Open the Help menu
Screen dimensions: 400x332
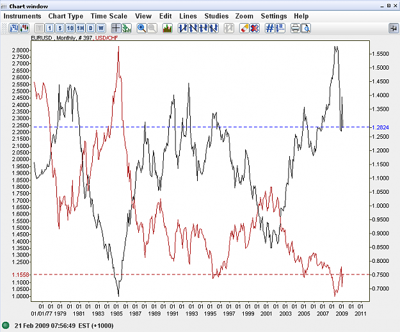pos(301,16)
